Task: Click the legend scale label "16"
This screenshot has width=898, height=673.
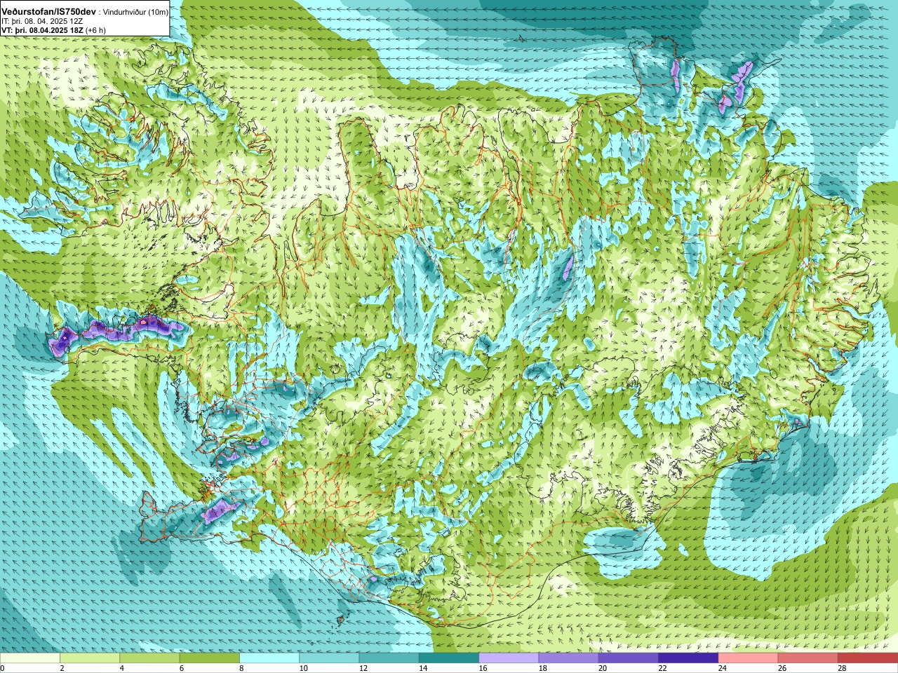Action: click(x=483, y=668)
